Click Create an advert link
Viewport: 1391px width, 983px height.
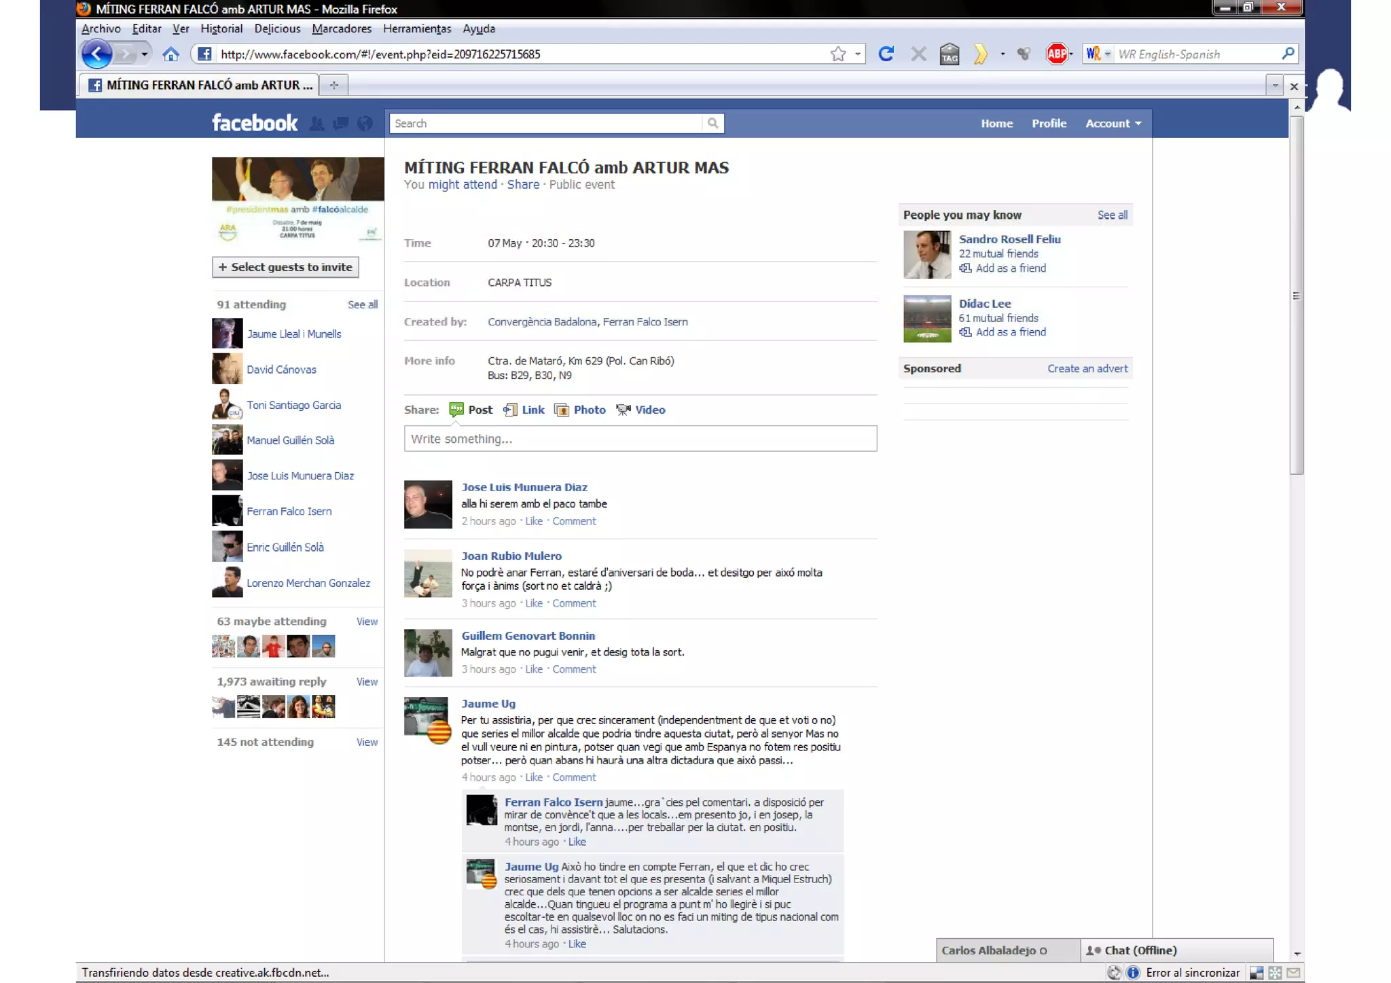click(x=1087, y=368)
